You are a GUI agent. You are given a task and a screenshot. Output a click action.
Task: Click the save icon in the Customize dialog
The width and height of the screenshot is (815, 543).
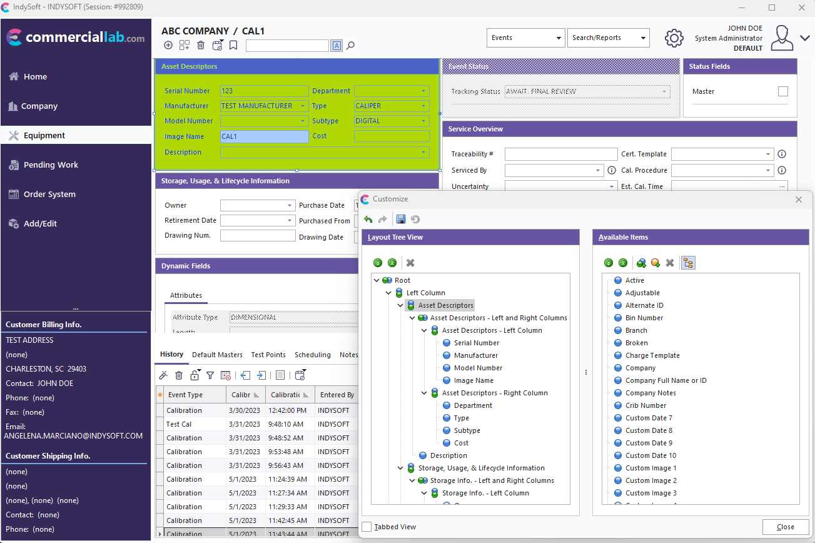(x=401, y=219)
